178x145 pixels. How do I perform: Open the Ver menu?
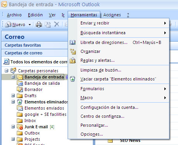52,15
